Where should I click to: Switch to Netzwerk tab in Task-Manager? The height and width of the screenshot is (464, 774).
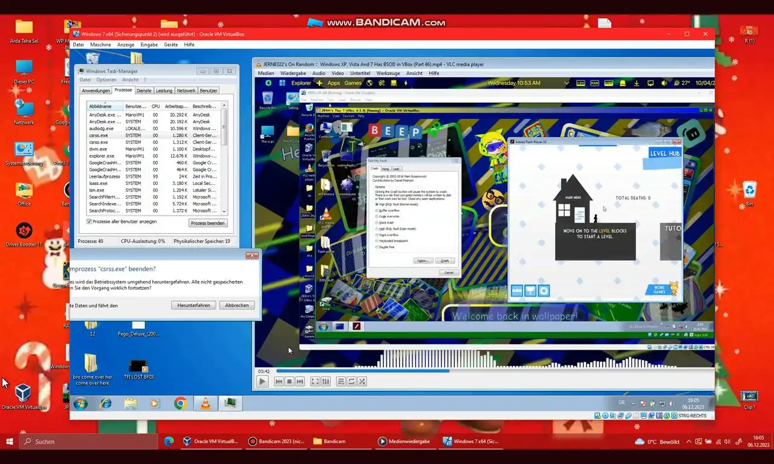point(186,91)
